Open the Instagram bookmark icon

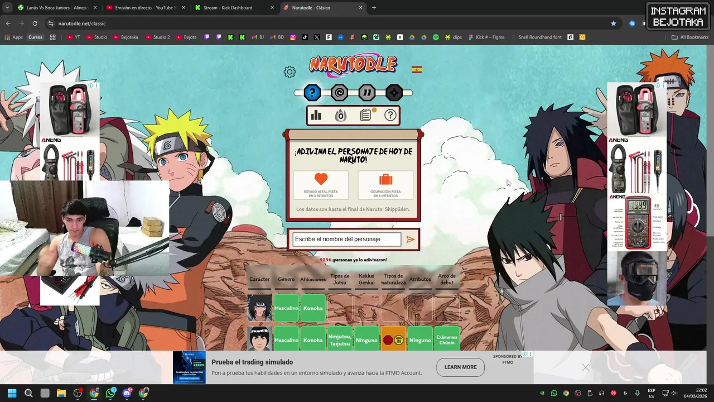tap(292, 37)
